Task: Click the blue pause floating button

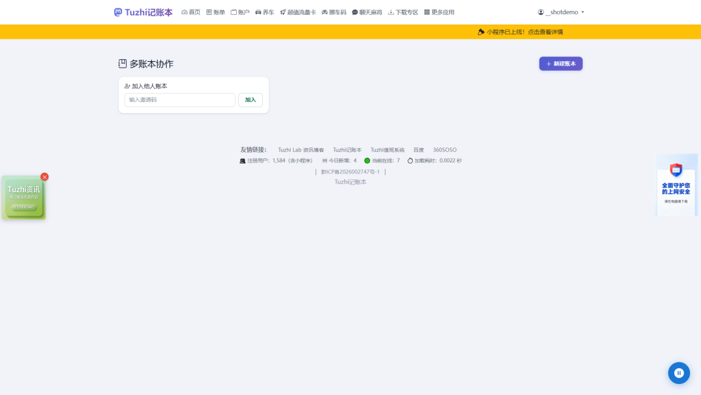Action: 679,373
